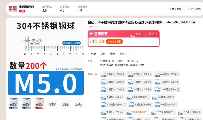The width and height of the screenshot is (203, 120).
Task: Open the 活动 tab
Action: [x=103, y=54]
